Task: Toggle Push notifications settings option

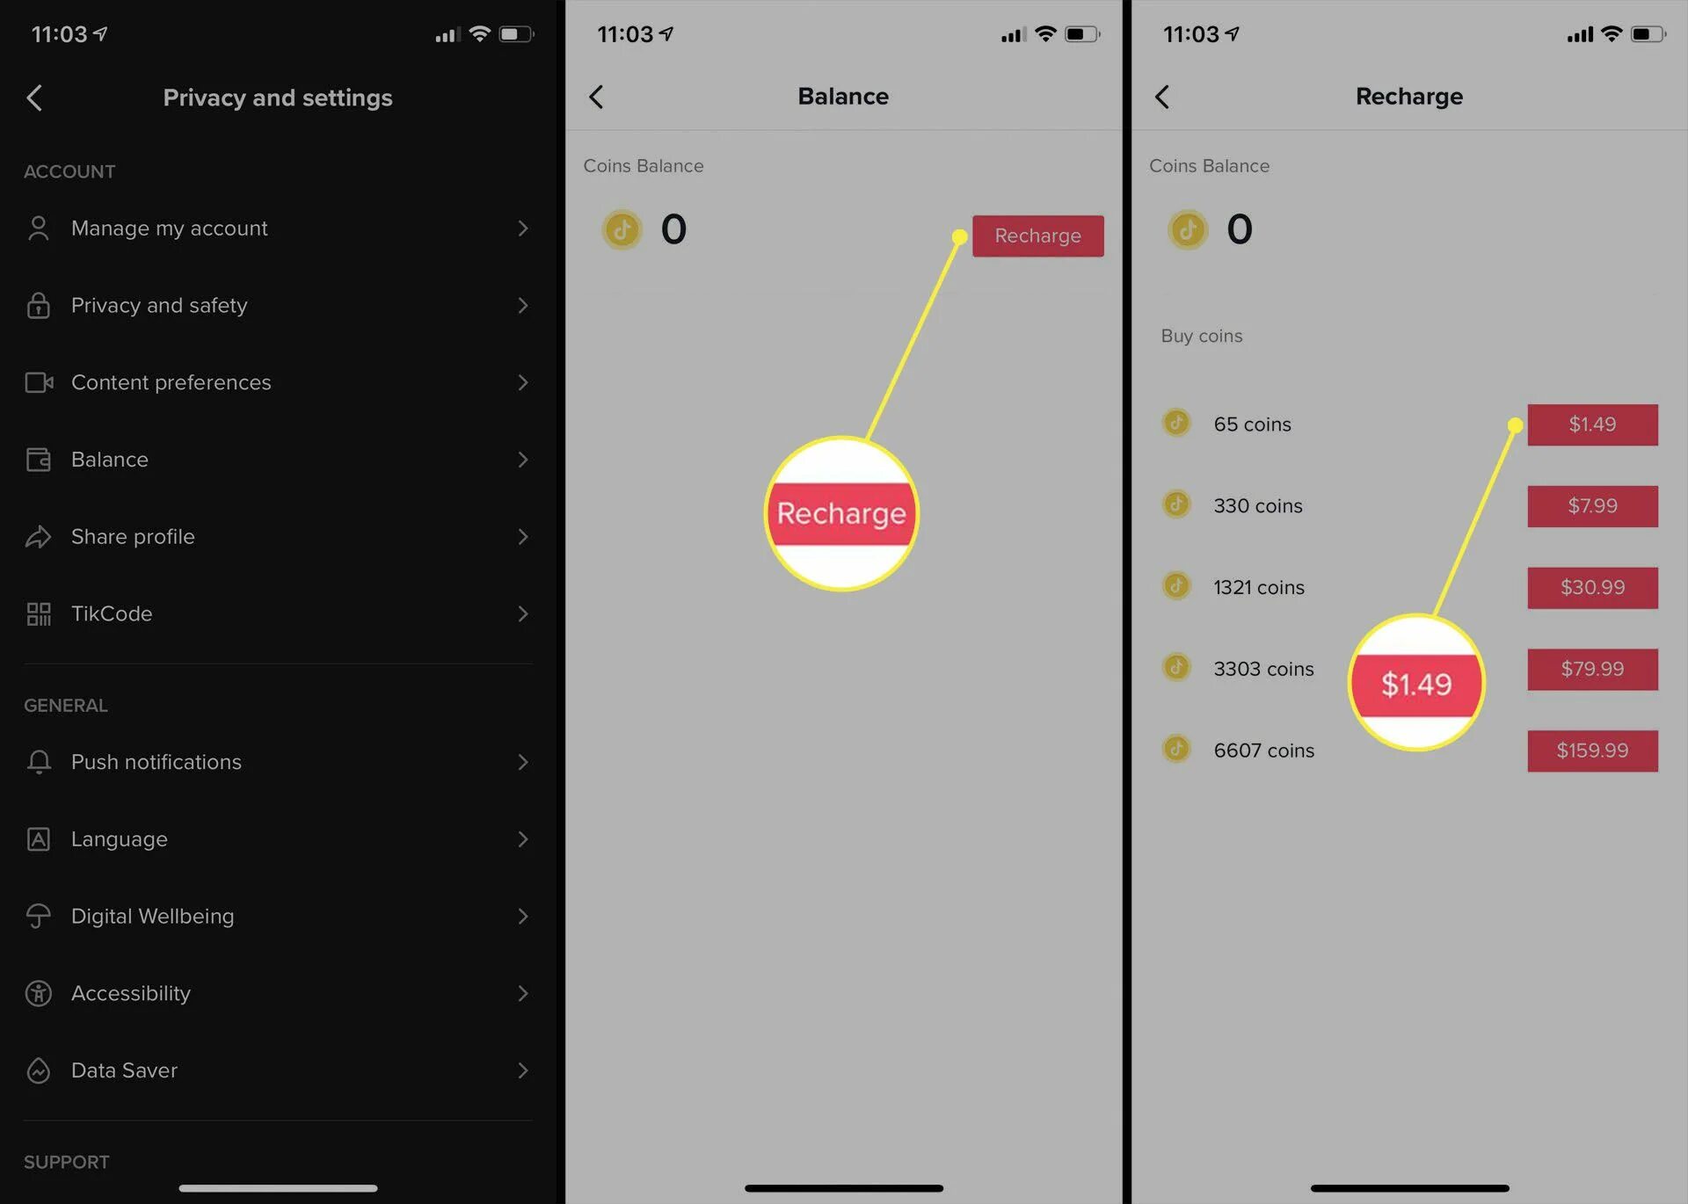Action: (278, 761)
